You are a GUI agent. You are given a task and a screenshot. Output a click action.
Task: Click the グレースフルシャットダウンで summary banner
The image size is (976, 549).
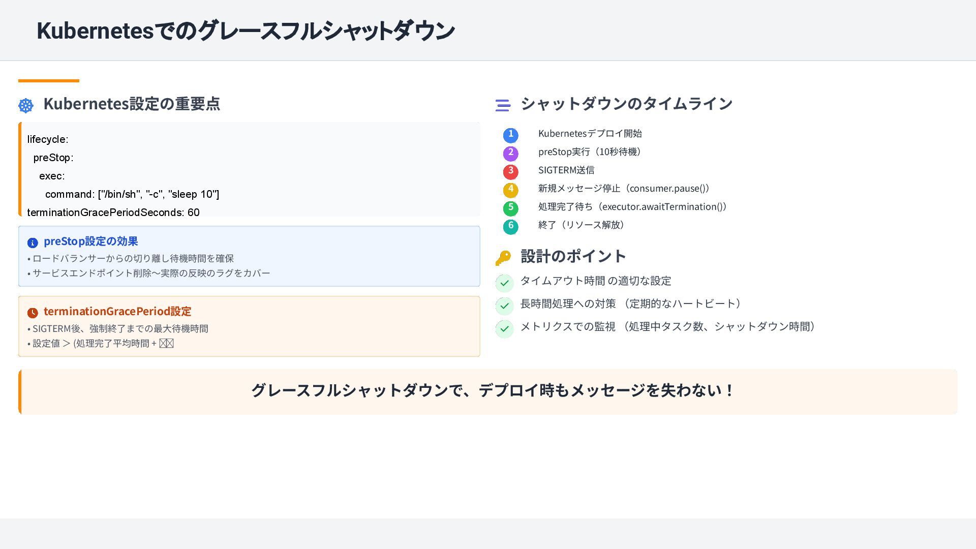coord(492,390)
